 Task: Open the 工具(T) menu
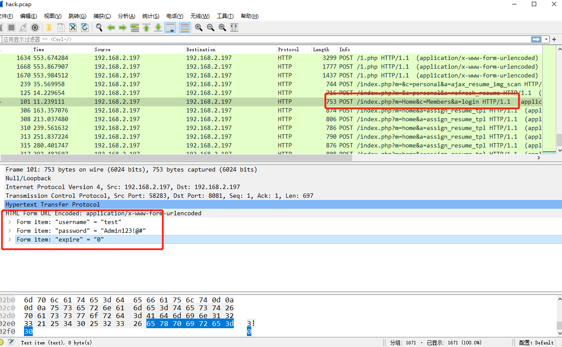pos(225,16)
